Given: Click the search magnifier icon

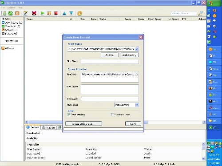Looking at the screenshot, I should click(200, 13).
